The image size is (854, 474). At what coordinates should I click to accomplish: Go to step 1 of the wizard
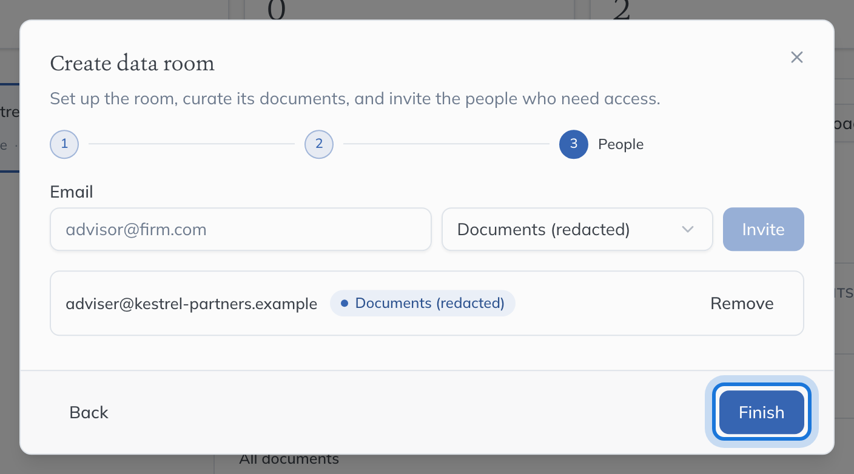tap(64, 144)
